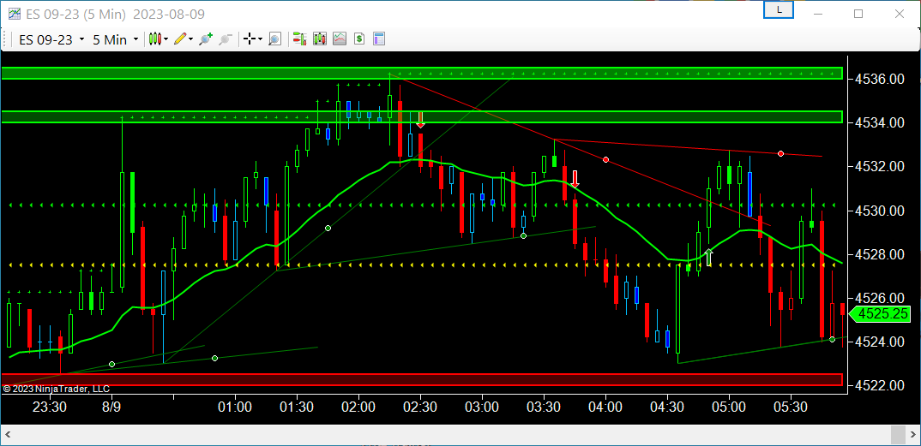Screen dimensions: 921x446
Task: Click the chart window icon in title bar
Action: 15,14
